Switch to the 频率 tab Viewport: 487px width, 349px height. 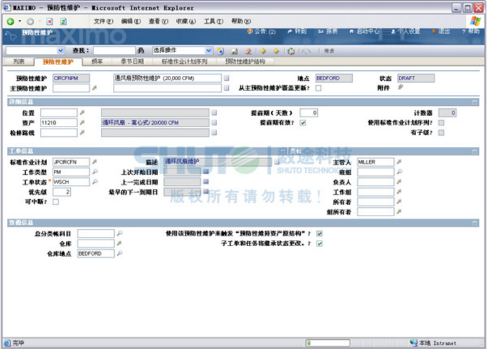click(x=97, y=61)
